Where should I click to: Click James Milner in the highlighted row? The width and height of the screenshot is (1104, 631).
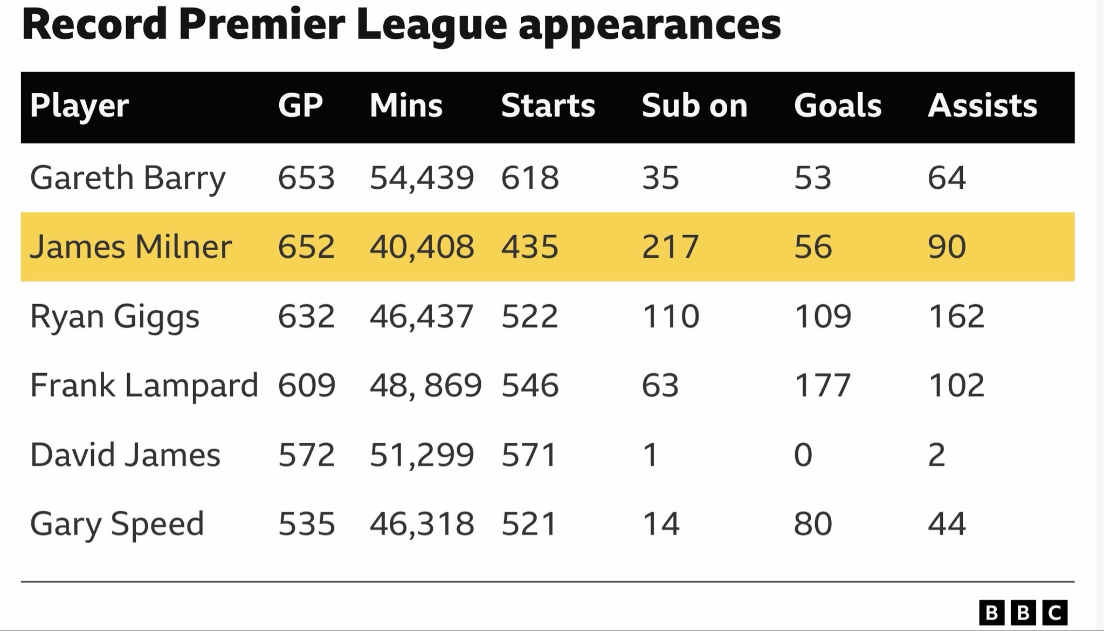[130, 247]
